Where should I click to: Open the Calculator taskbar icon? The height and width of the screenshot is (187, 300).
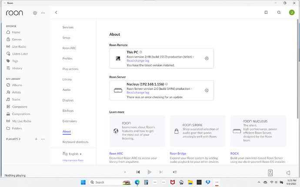tap(146, 182)
